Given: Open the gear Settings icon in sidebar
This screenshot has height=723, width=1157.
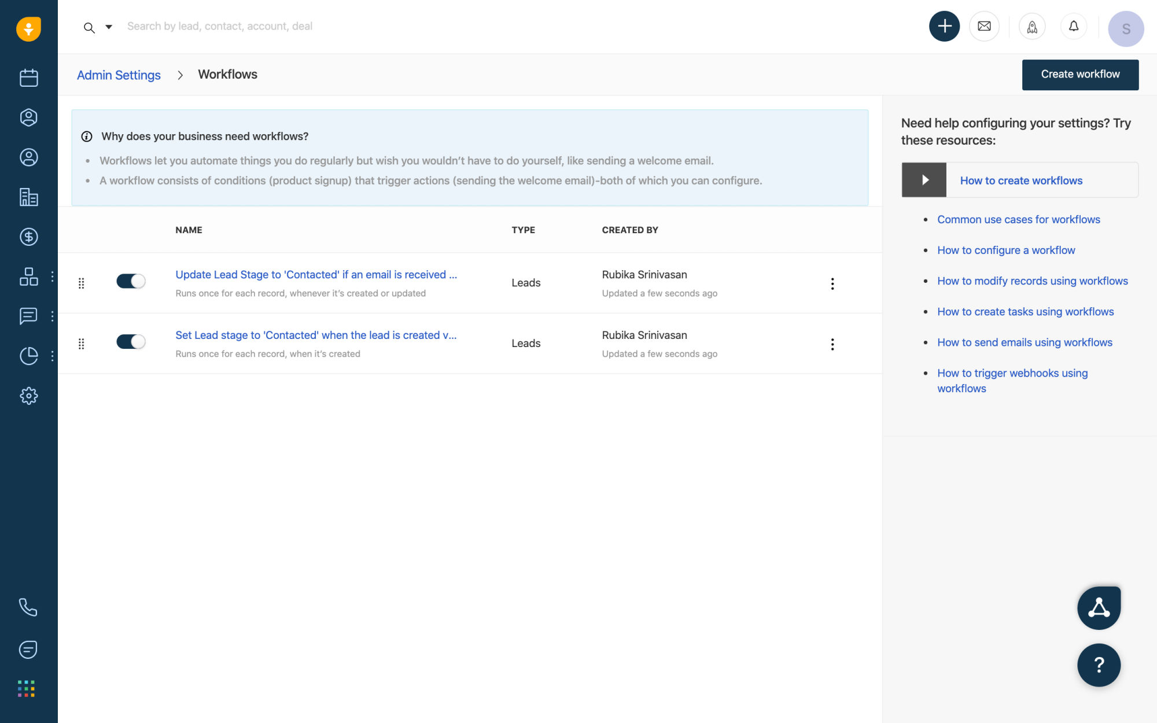Looking at the screenshot, I should click(x=28, y=396).
